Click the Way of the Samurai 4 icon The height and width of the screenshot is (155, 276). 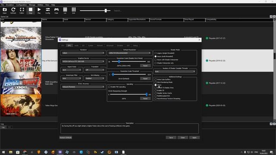[21, 61]
